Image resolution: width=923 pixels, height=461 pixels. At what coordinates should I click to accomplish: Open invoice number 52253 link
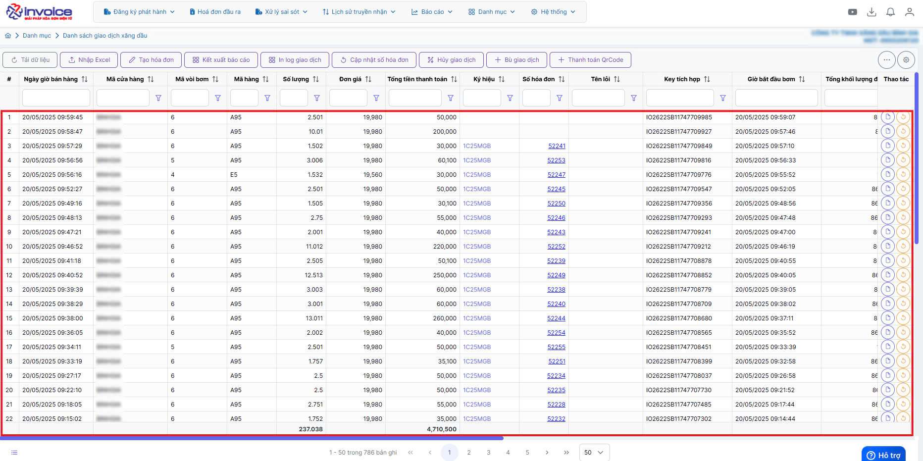[556, 160]
